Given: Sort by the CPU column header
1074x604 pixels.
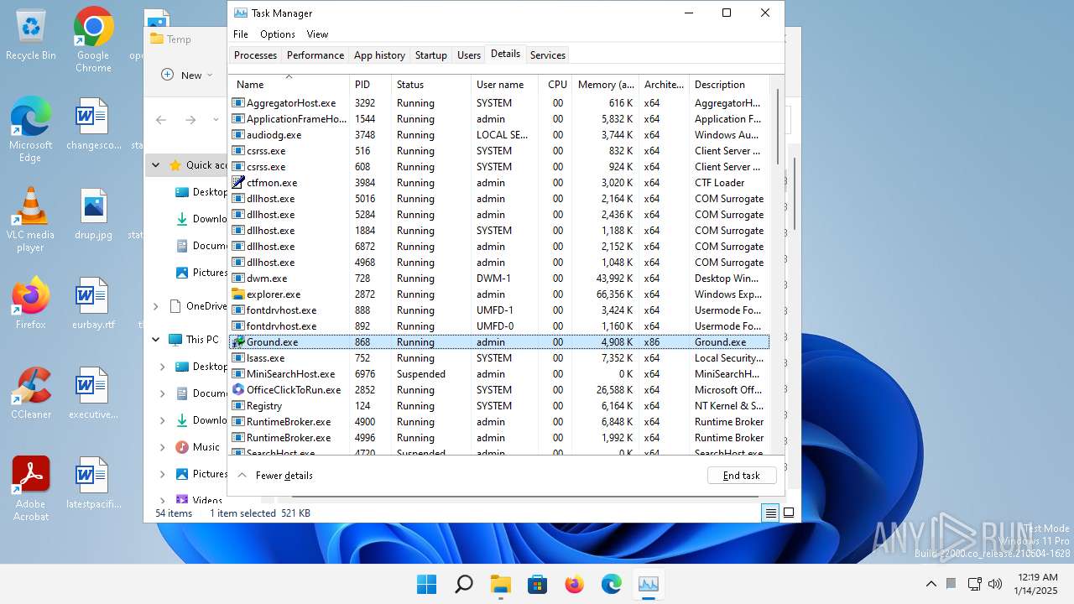Looking at the screenshot, I should click(x=556, y=85).
